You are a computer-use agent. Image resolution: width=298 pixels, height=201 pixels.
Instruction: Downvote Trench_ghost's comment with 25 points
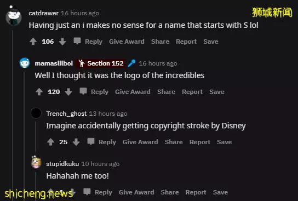(76, 142)
